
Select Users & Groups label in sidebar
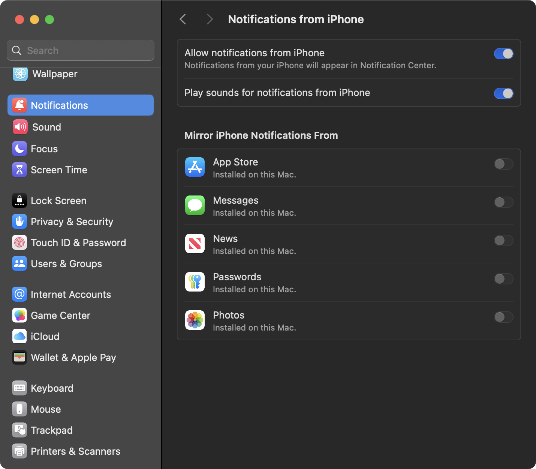[x=66, y=264]
